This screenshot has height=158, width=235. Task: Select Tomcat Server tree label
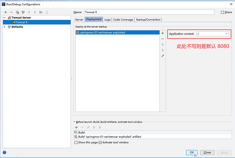[x=21, y=18]
